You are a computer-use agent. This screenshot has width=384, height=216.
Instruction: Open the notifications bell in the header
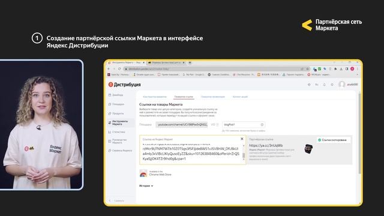pyautogui.click(x=324, y=85)
